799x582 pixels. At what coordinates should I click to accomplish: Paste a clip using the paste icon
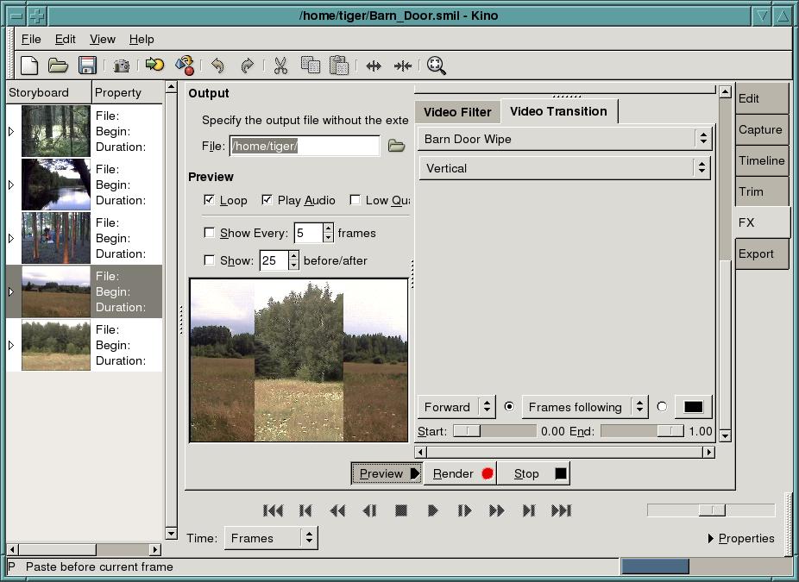click(338, 66)
